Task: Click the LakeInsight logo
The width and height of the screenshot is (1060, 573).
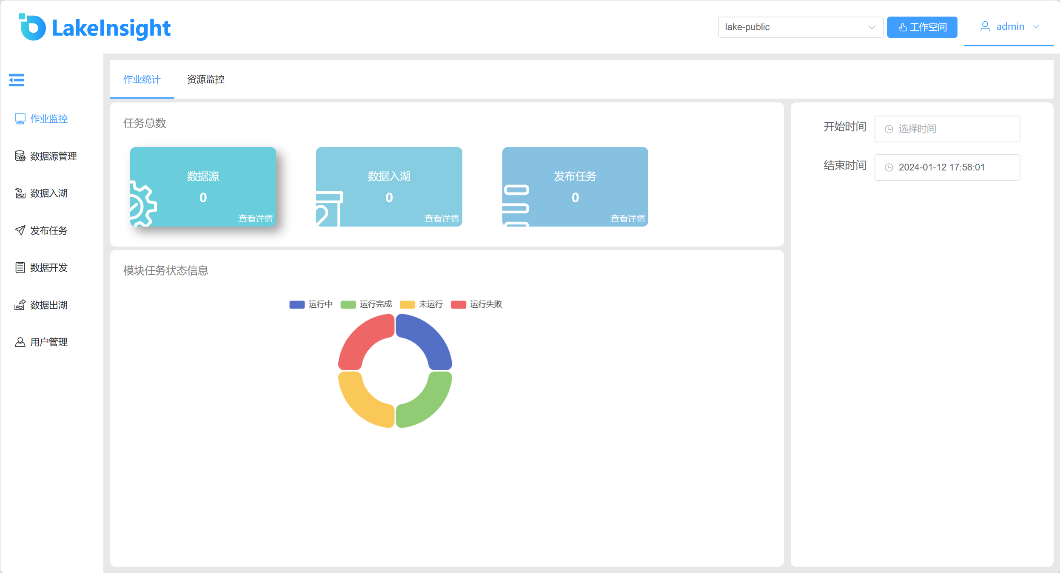Action: (94, 28)
